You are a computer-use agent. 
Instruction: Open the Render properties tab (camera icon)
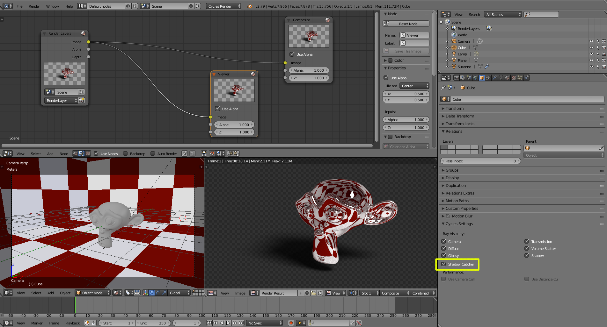click(x=456, y=78)
